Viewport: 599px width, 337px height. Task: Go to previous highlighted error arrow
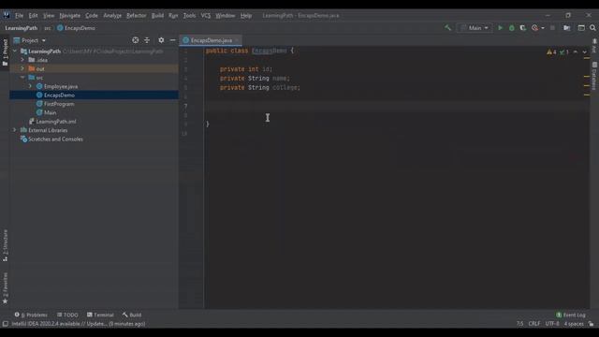click(x=576, y=52)
